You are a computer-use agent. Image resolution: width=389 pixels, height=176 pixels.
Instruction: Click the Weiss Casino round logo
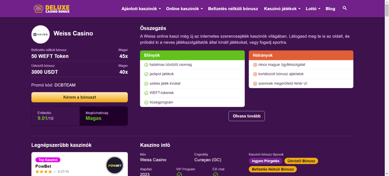(x=41, y=34)
